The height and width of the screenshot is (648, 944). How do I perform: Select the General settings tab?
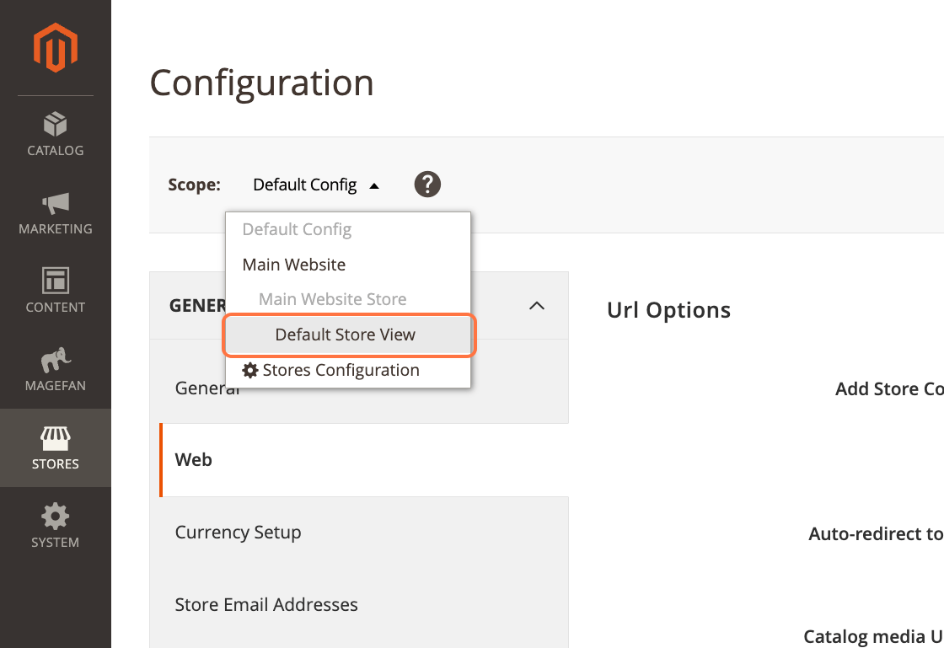(207, 388)
